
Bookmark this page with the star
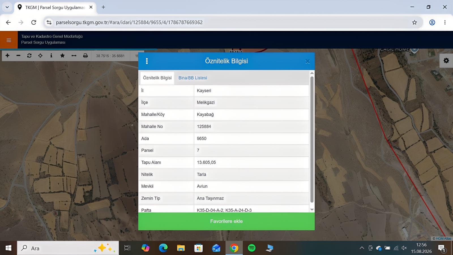point(414,22)
